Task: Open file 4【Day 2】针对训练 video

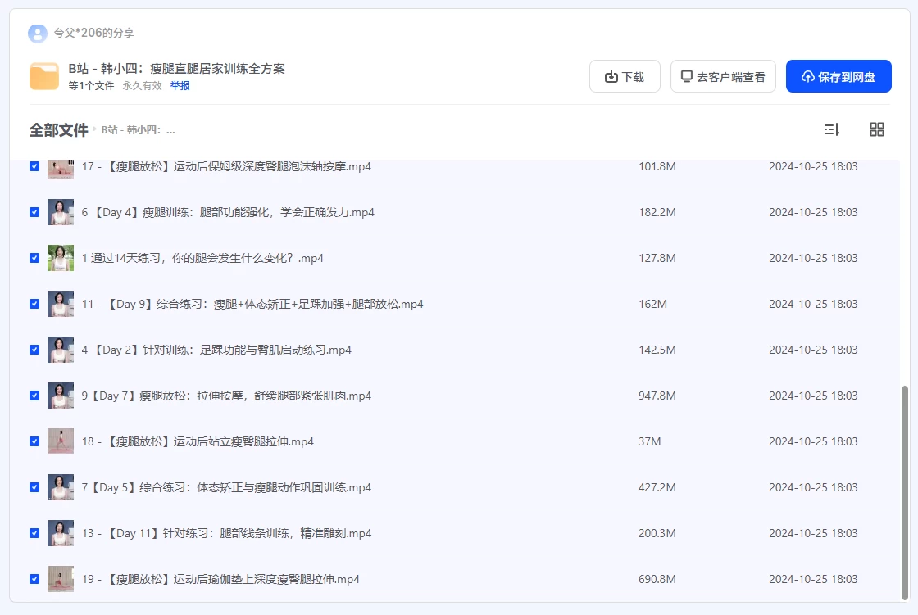Action: [216, 350]
